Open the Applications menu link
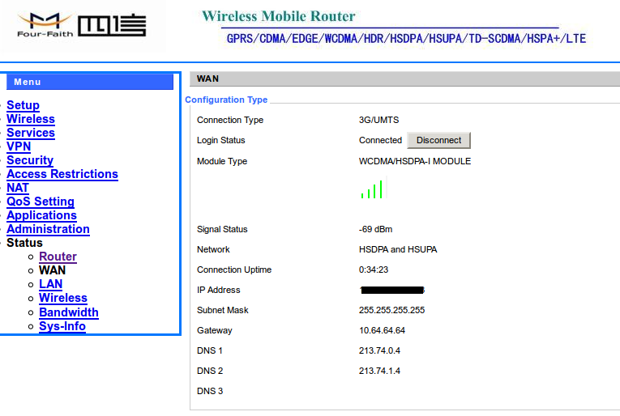620x416 pixels. [x=41, y=215]
